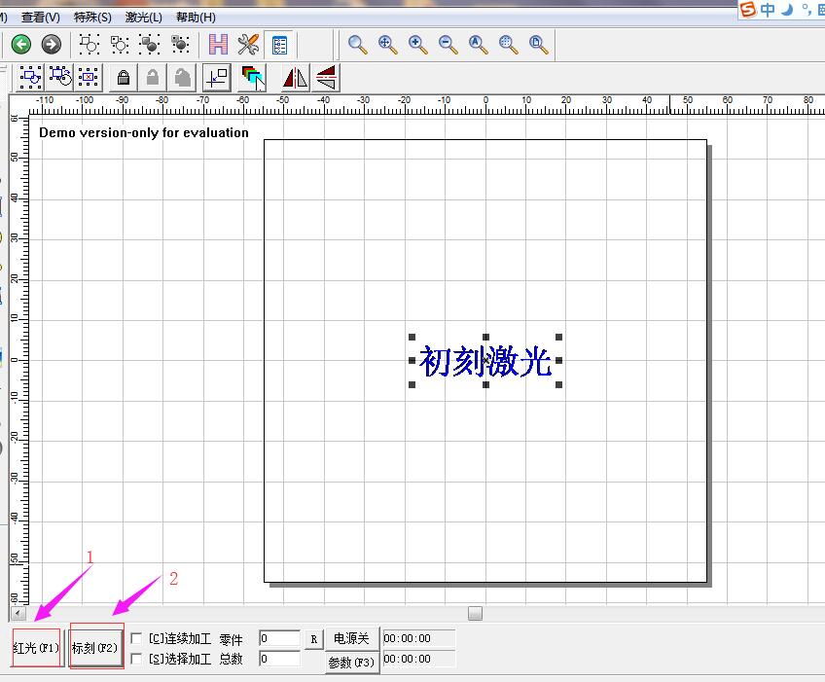Click the vertical mirror triangles icon
The width and height of the screenshot is (825, 682).
coord(326,77)
